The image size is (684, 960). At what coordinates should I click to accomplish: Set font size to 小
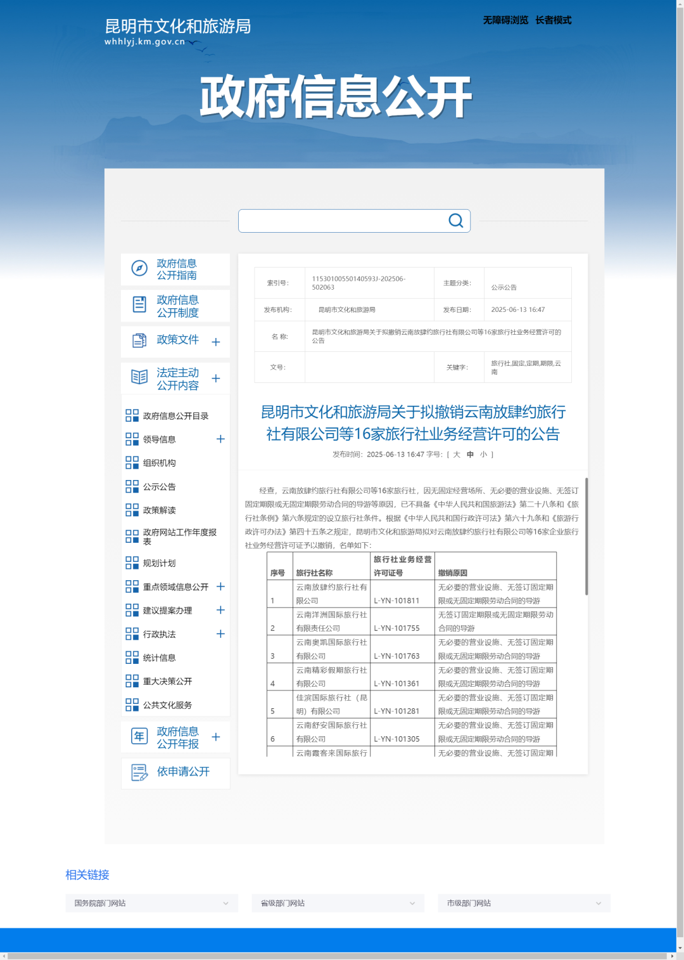click(483, 455)
